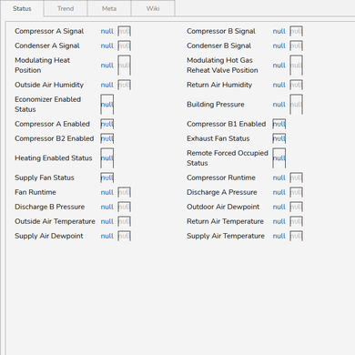Open the Meta tab
The image size is (355, 355).
[109, 8]
